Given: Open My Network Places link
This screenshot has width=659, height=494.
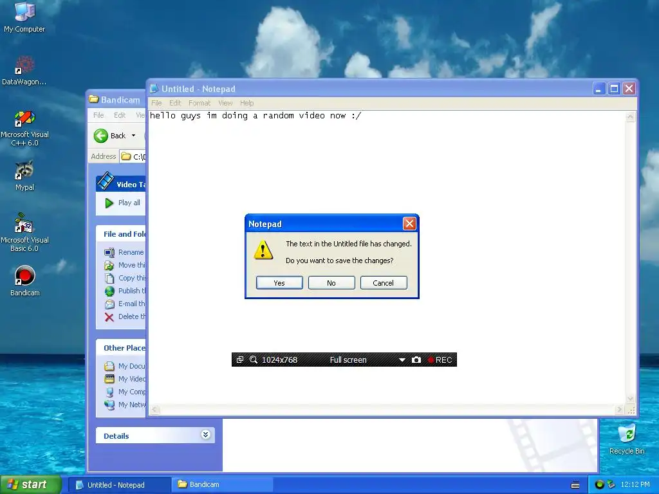Looking at the screenshot, I should [x=125, y=405].
